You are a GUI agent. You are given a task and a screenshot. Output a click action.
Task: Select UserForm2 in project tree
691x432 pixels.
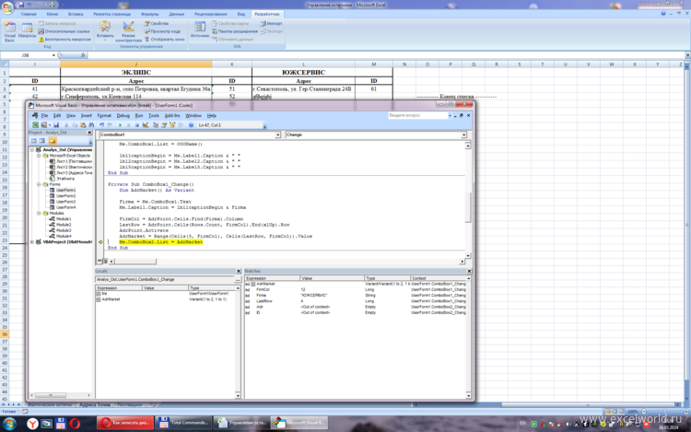click(65, 195)
